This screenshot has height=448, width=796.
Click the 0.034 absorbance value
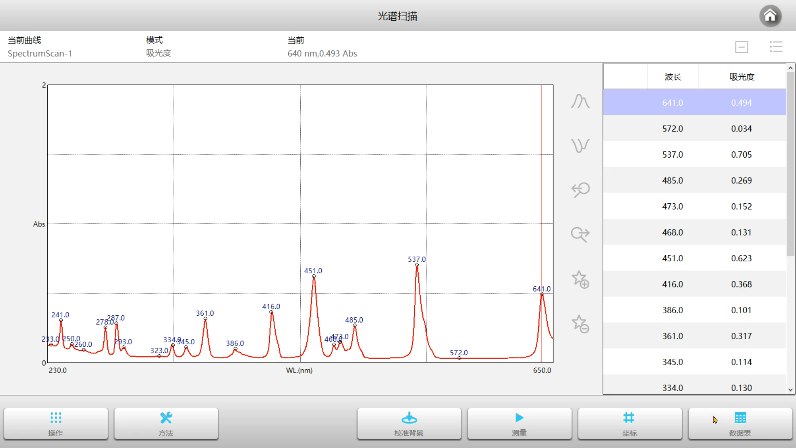(x=741, y=129)
